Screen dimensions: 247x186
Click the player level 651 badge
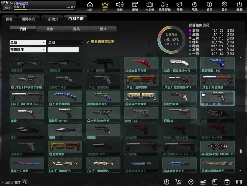tap(7, 7)
